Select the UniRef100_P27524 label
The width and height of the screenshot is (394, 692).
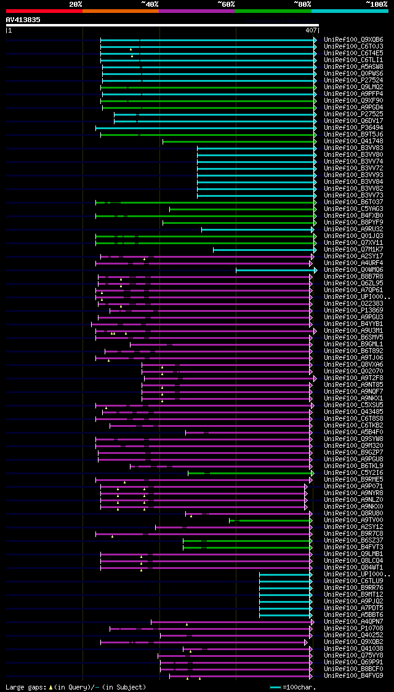point(353,81)
